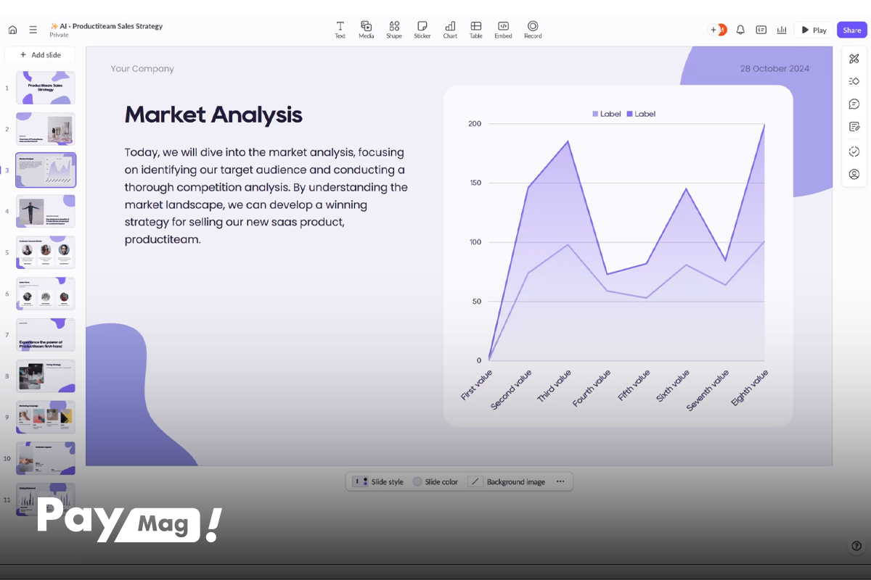Click the 'Third value' axis label

(x=555, y=386)
